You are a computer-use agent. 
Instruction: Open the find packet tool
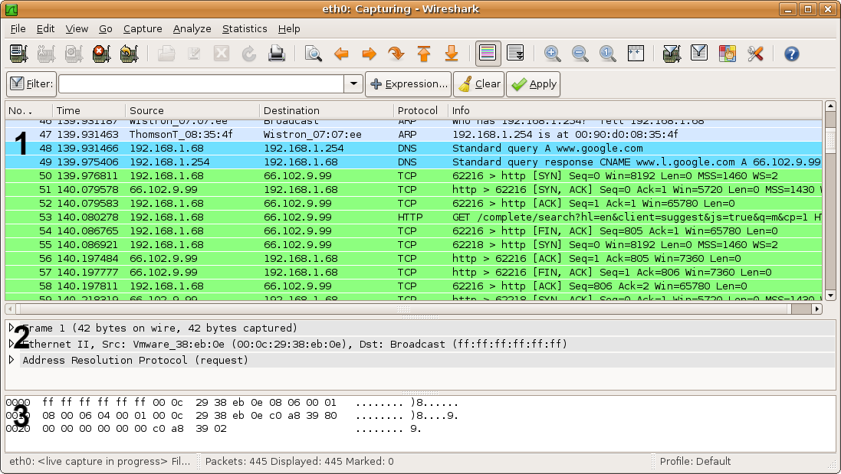[x=314, y=54]
